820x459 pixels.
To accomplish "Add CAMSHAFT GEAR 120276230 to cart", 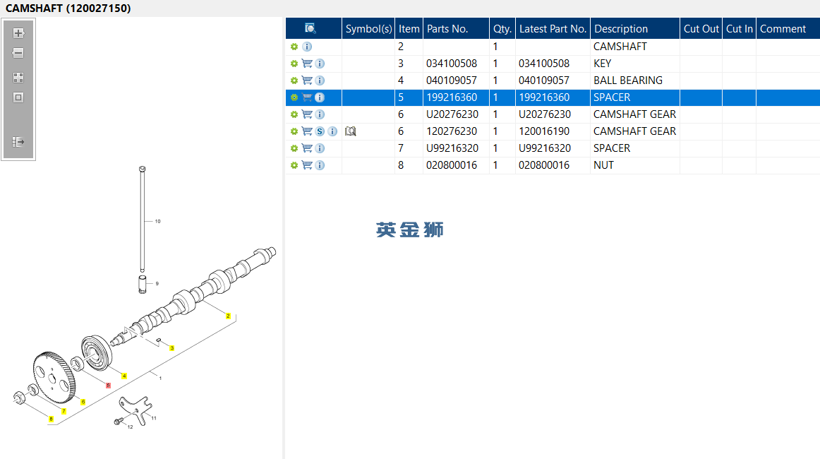I will point(307,131).
